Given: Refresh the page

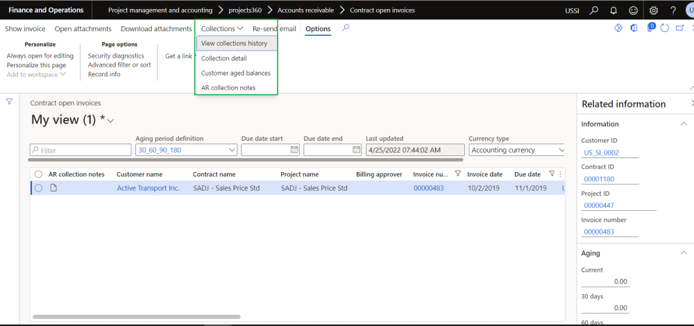Looking at the screenshot, I should click(x=664, y=28).
